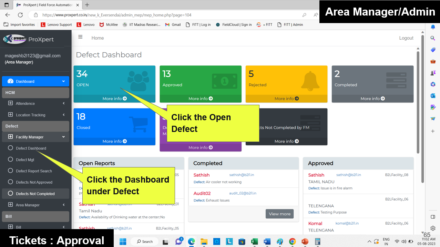Select Defect Report Search sidebar option
The width and height of the screenshot is (440, 247).
tap(34, 171)
